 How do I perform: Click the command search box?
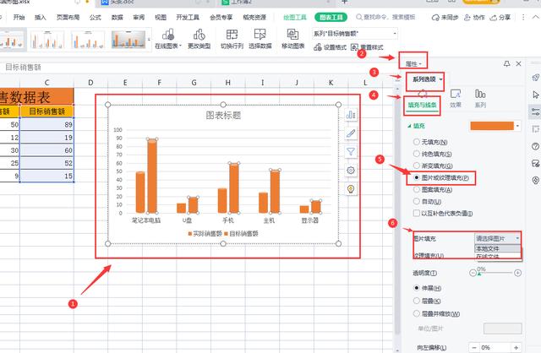(x=385, y=17)
